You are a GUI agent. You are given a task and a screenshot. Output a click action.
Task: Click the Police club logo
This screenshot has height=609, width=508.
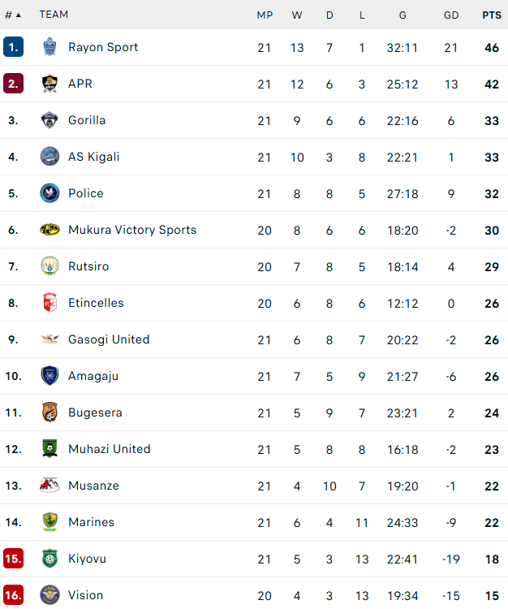pyautogui.click(x=50, y=193)
